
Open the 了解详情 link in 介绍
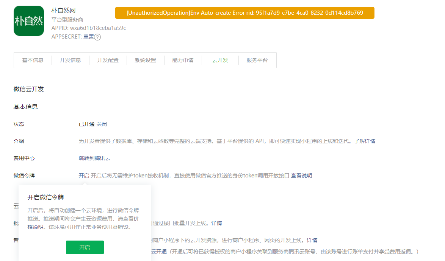coord(365,141)
